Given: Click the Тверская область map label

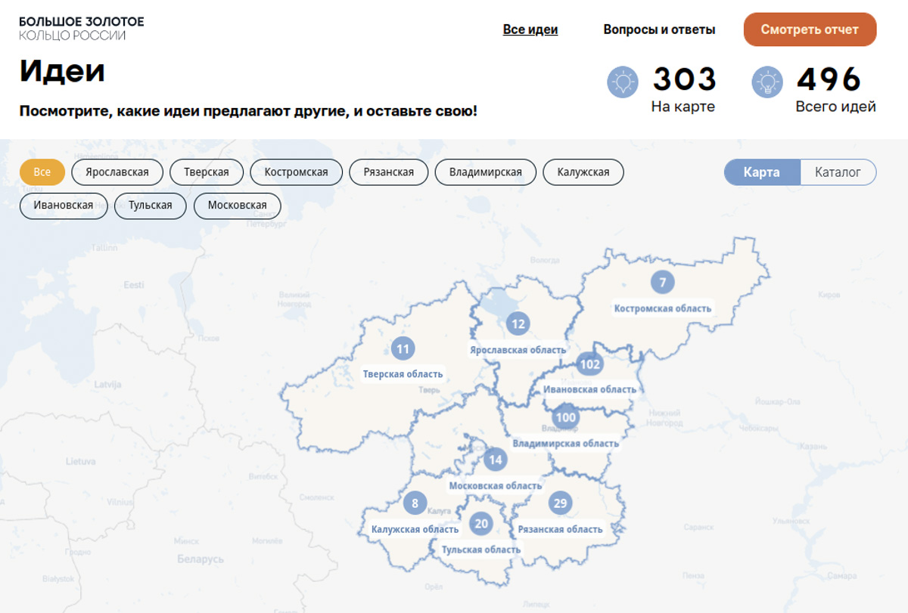Looking at the screenshot, I should point(403,374).
